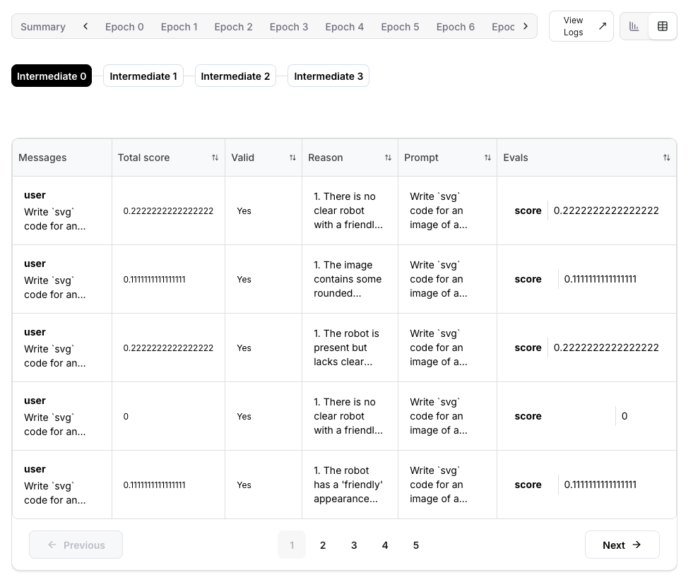693x582 pixels.
Task: Jump to page 3 of results
Action: click(x=354, y=545)
